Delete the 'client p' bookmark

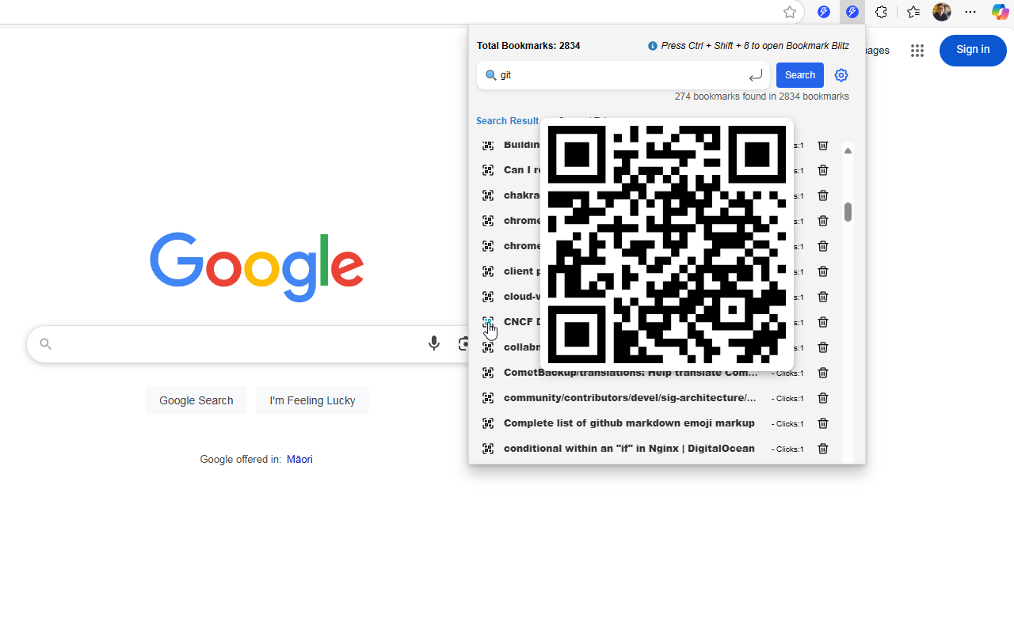coord(823,271)
